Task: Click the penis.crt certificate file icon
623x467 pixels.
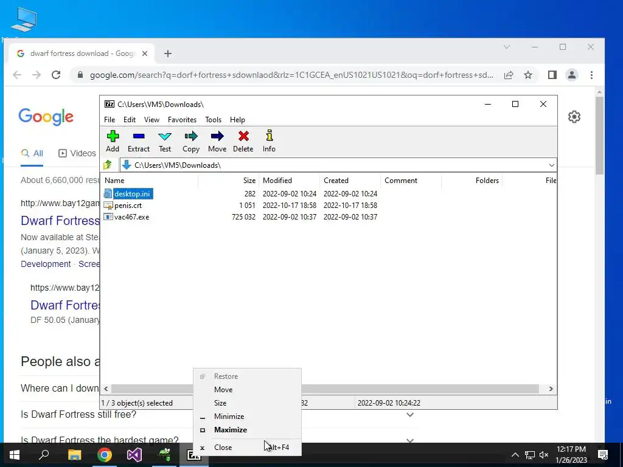Action: 108,206
